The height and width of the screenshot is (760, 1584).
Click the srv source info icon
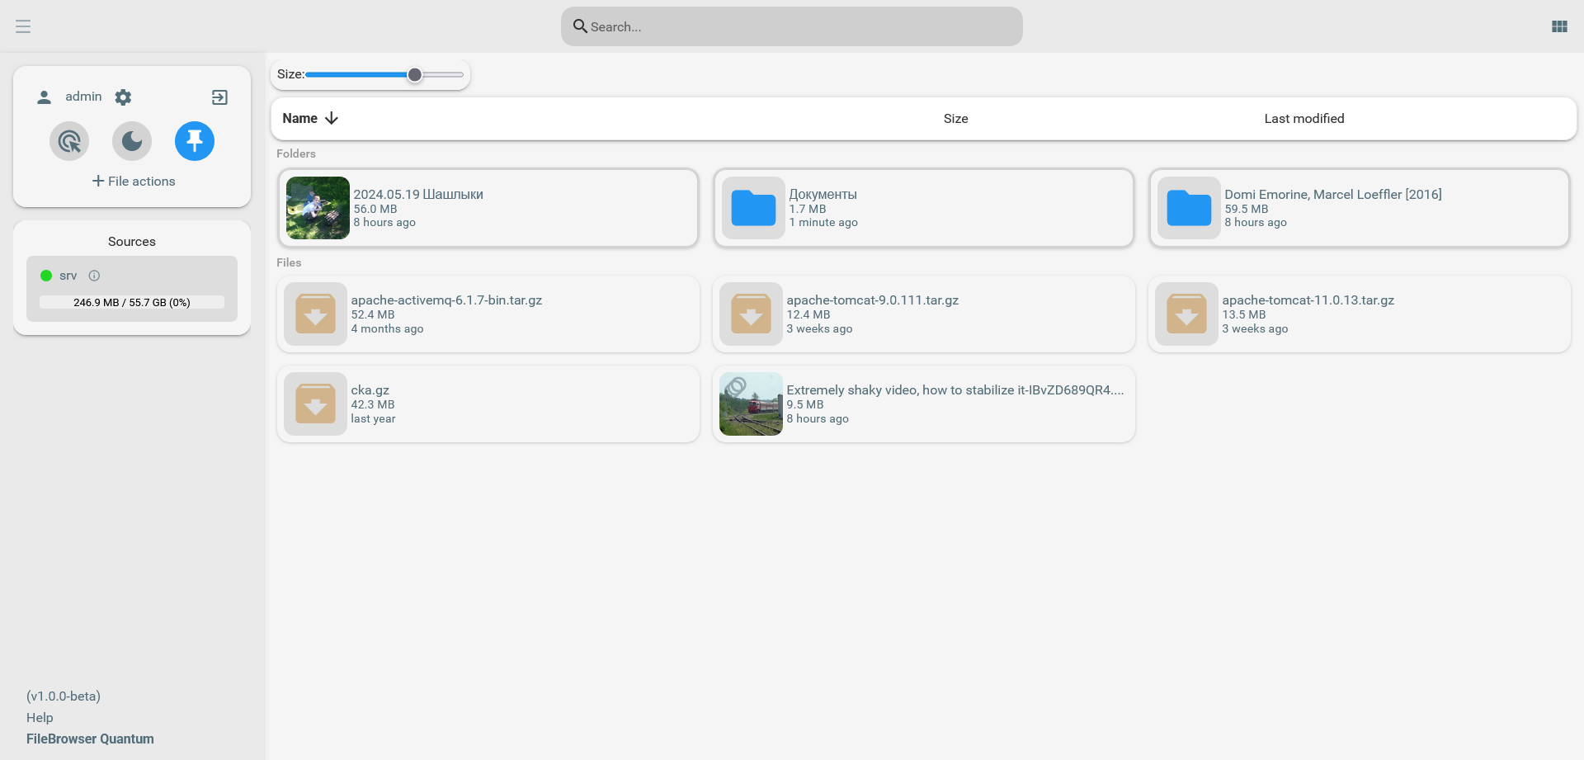pos(94,276)
